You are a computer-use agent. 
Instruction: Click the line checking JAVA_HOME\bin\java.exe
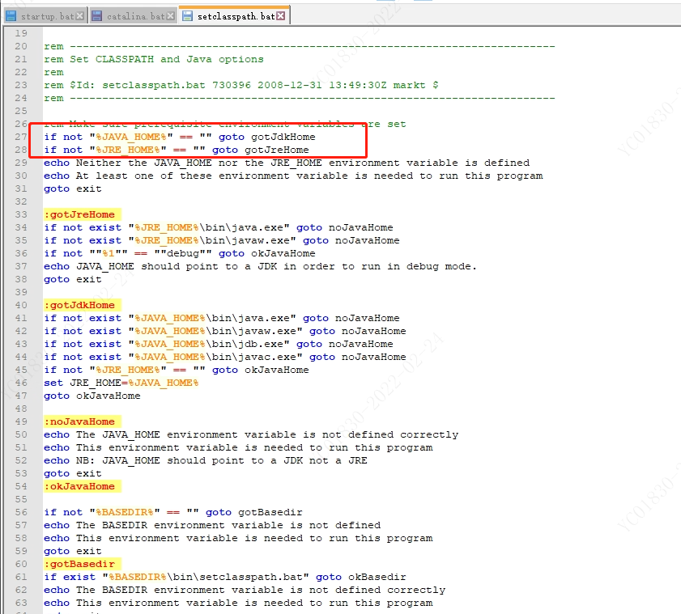[x=222, y=319]
